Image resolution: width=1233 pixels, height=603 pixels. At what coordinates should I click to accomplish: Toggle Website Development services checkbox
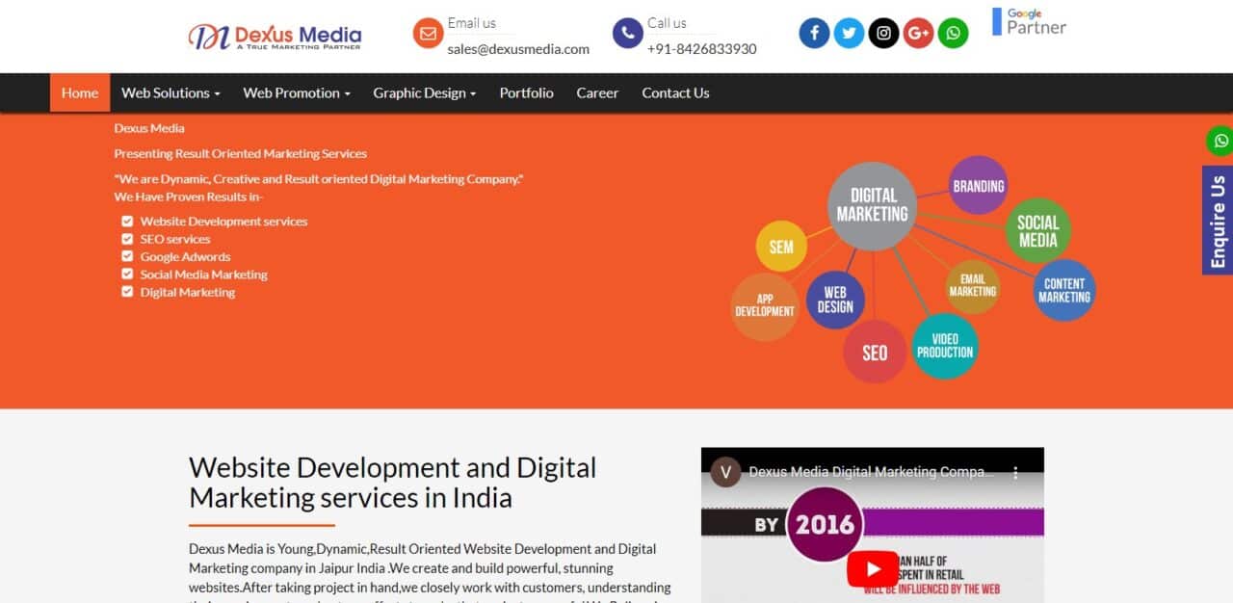click(x=127, y=222)
